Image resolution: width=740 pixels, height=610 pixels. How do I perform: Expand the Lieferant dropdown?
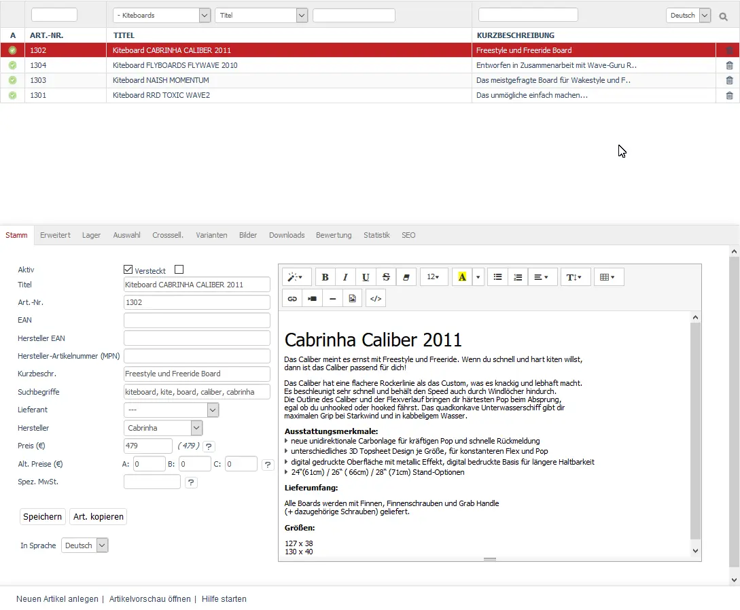(213, 410)
